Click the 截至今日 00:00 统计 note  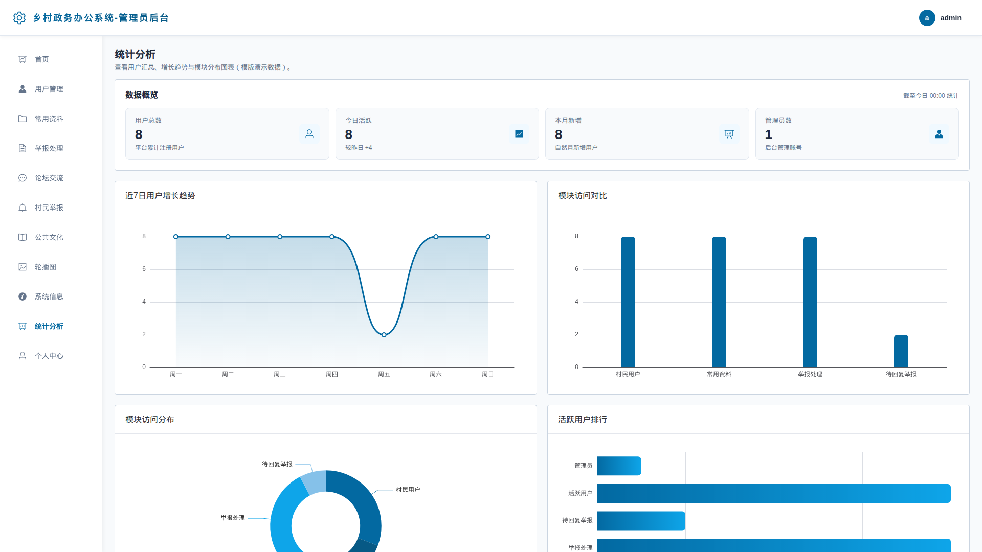click(x=931, y=96)
